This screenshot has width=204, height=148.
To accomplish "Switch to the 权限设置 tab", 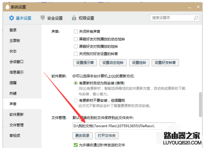I will click(83, 18).
